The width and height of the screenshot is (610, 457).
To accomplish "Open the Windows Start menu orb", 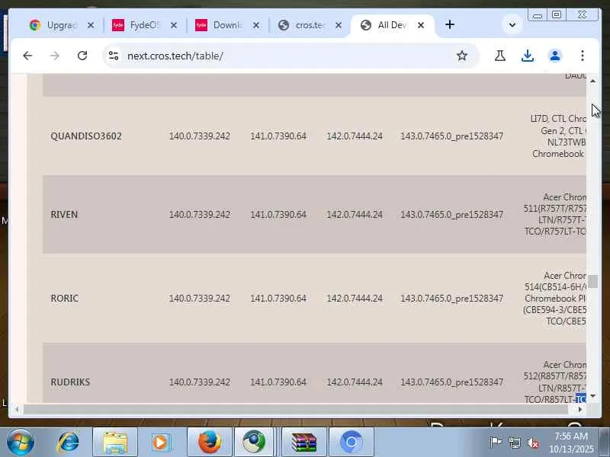I will (21, 442).
